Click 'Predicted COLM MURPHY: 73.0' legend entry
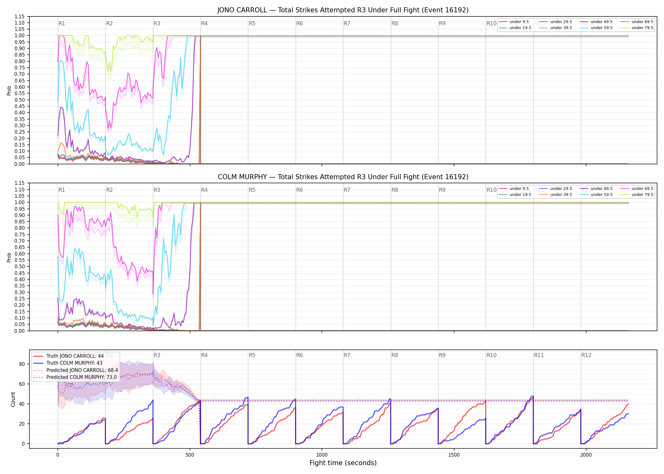The image size is (664, 474). pos(75,377)
